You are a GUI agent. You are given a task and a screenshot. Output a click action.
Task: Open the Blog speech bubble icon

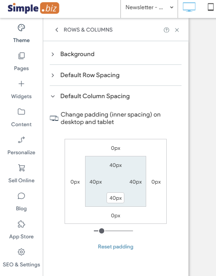click(x=21, y=196)
